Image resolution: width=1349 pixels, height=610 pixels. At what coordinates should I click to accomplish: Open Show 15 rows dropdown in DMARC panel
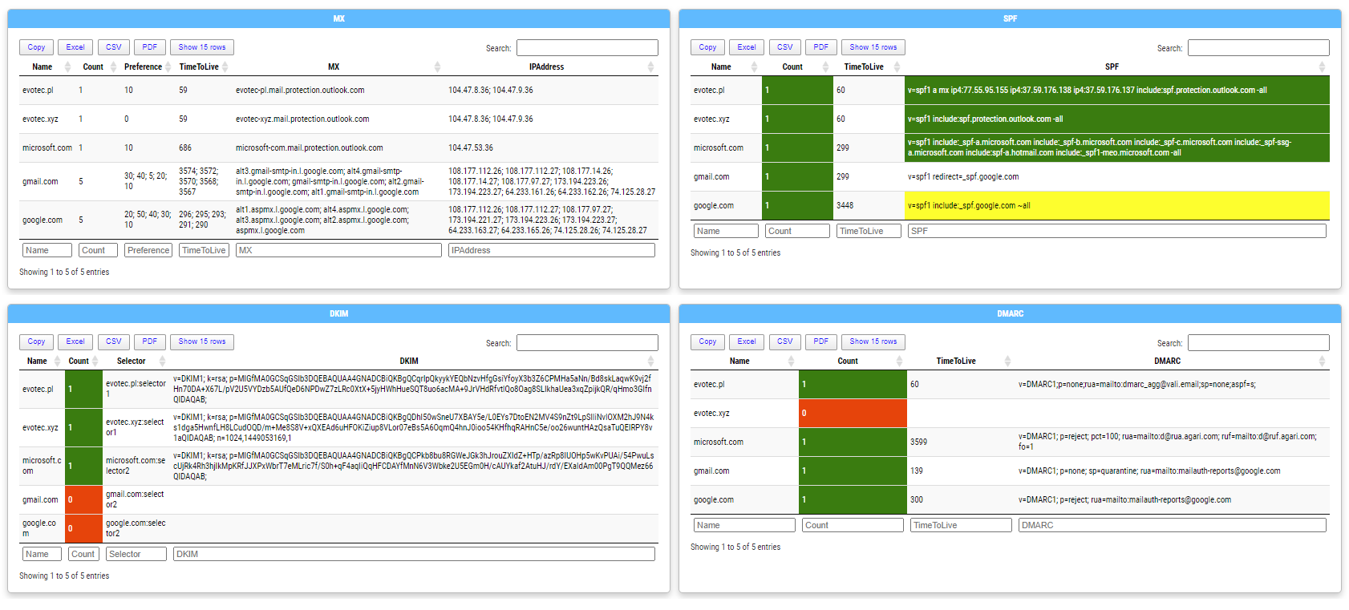tap(873, 341)
